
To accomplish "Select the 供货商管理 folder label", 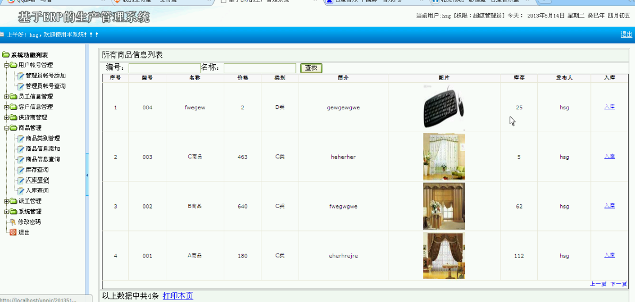I will point(33,118).
